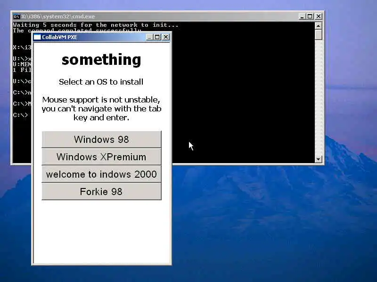Click the cmd.exe scrollbar thumb
Viewport: 377px width, 282px height.
[319, 34]
